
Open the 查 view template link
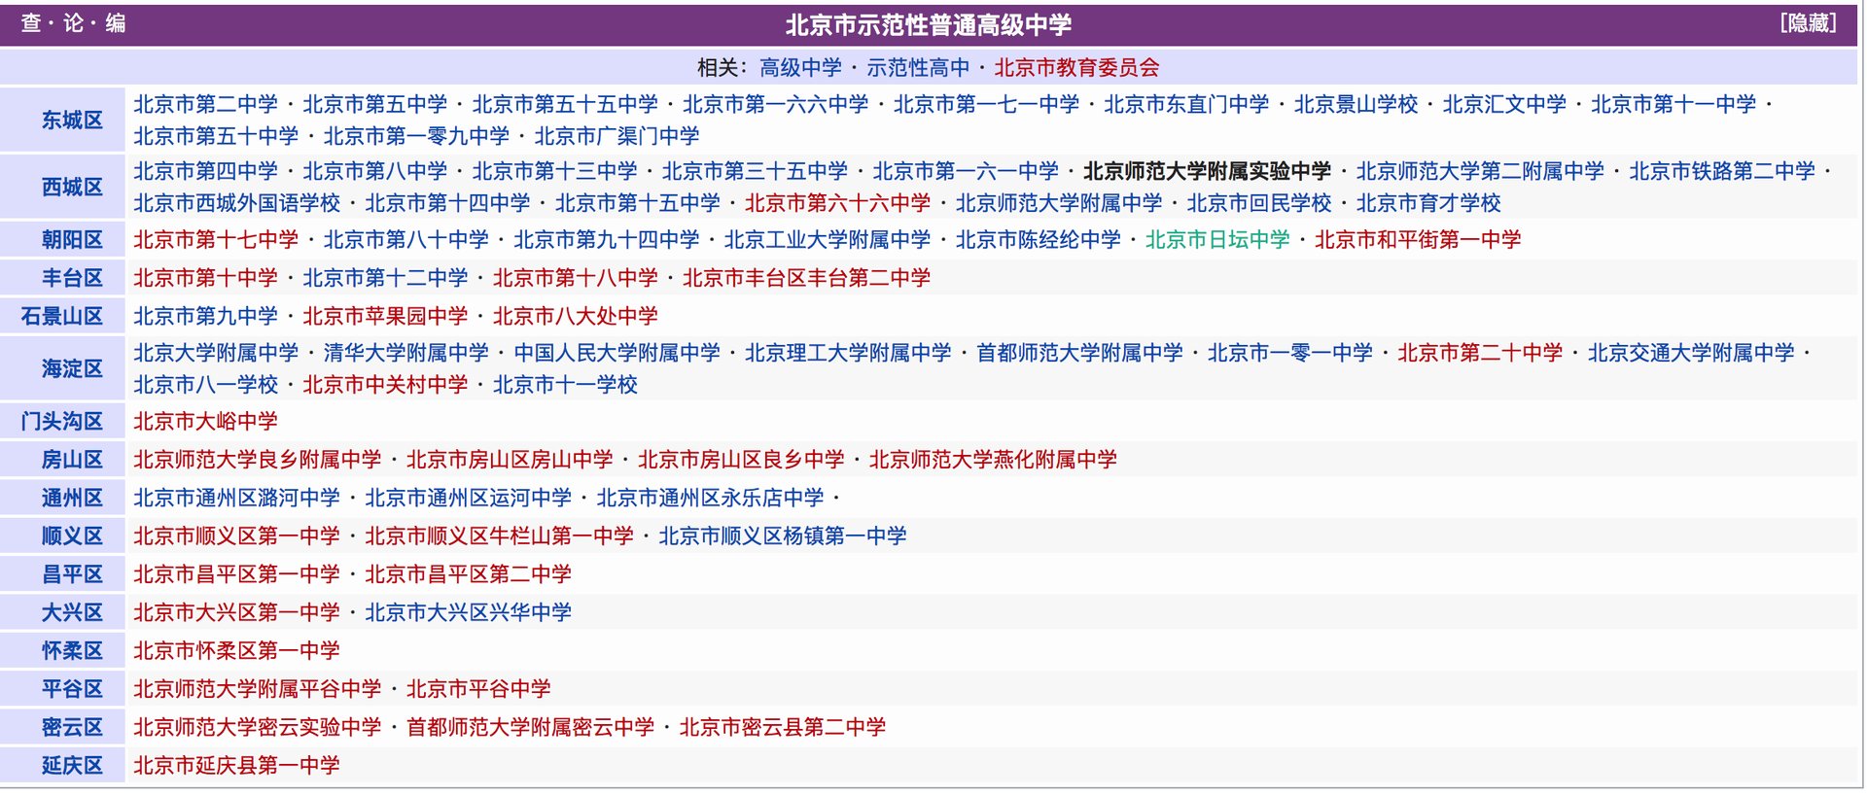pos(31,23)
